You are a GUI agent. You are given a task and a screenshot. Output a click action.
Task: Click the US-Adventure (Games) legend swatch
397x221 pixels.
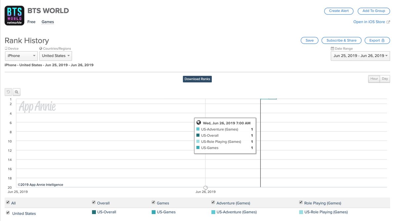[213, 212]
